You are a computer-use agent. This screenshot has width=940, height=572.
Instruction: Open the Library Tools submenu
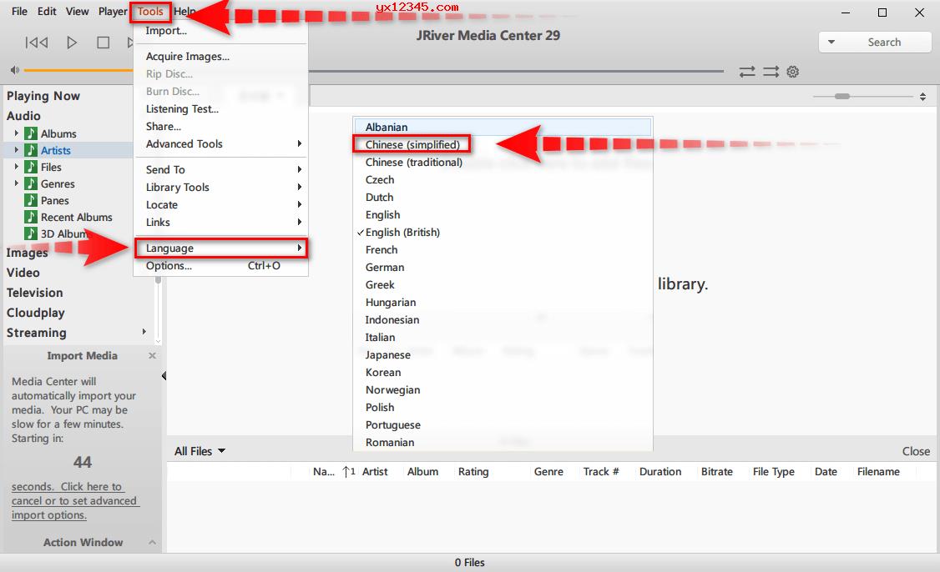[x=220, y=187]
